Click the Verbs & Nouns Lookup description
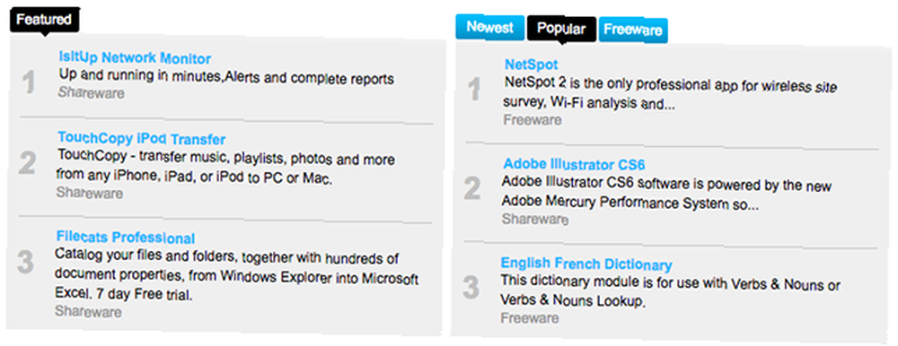This screenshot has height=346, width=898. coord(671,292)
